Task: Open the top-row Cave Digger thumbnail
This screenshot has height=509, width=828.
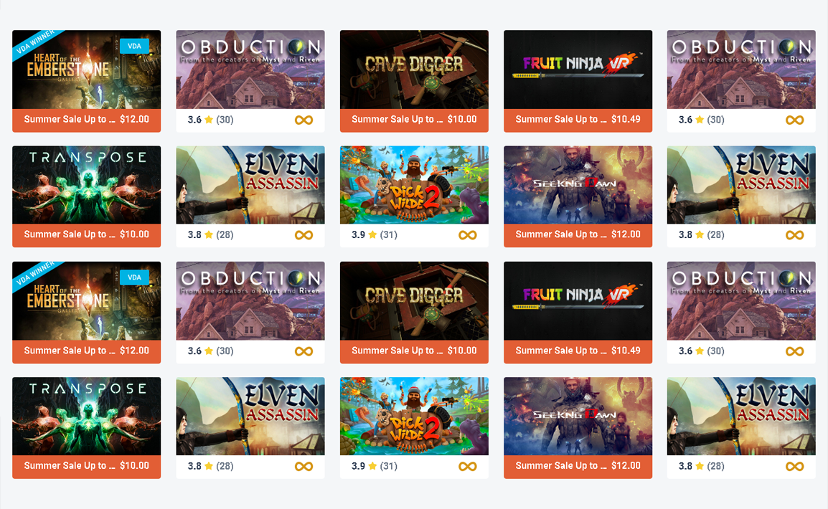Action: 414,70
